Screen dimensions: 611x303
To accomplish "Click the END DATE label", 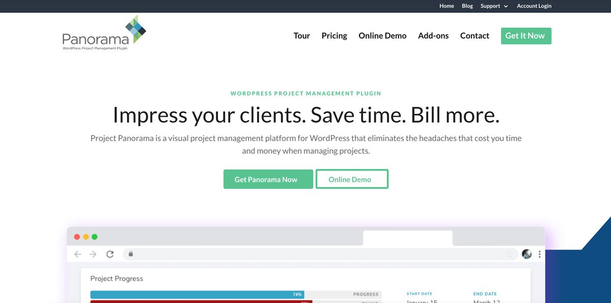I will (x=485, y=294).
